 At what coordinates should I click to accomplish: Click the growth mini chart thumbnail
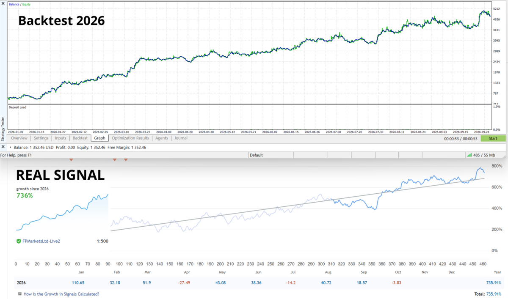(62, 212)
